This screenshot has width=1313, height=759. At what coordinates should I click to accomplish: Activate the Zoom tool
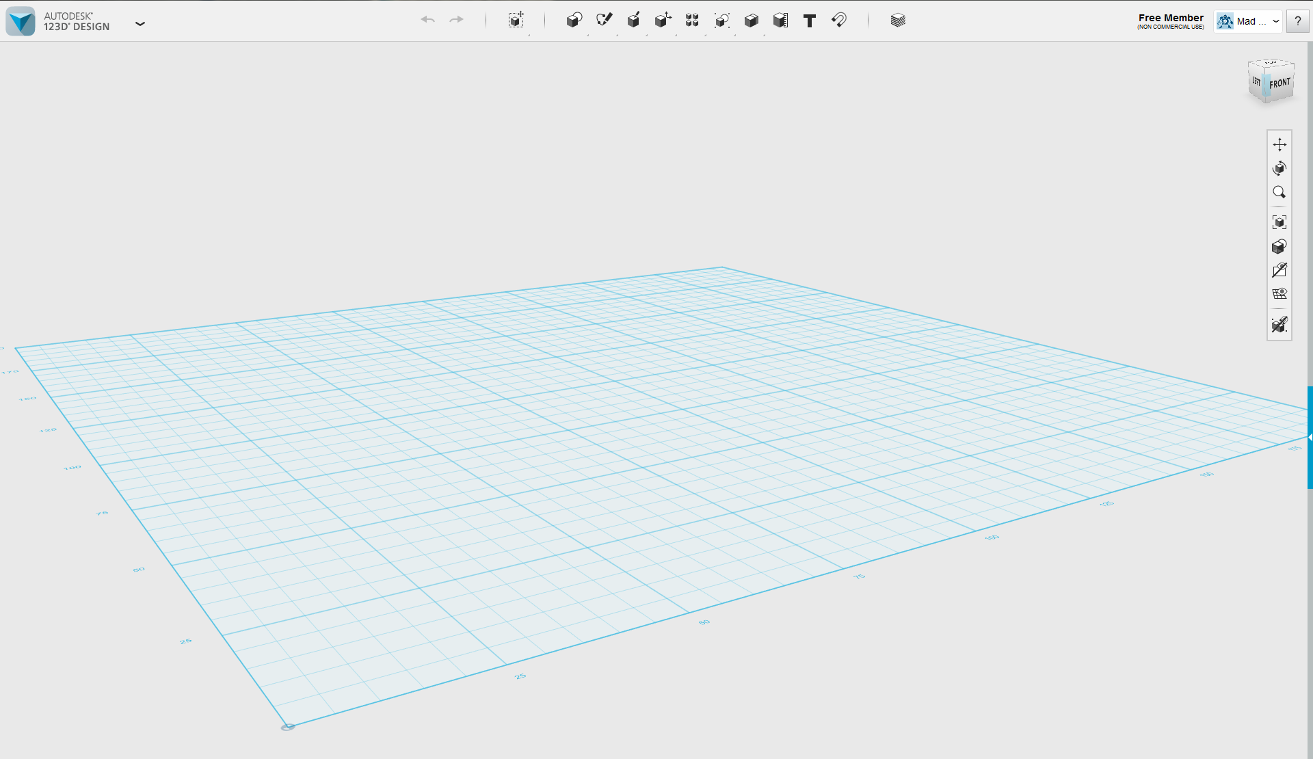point(1279,192)
